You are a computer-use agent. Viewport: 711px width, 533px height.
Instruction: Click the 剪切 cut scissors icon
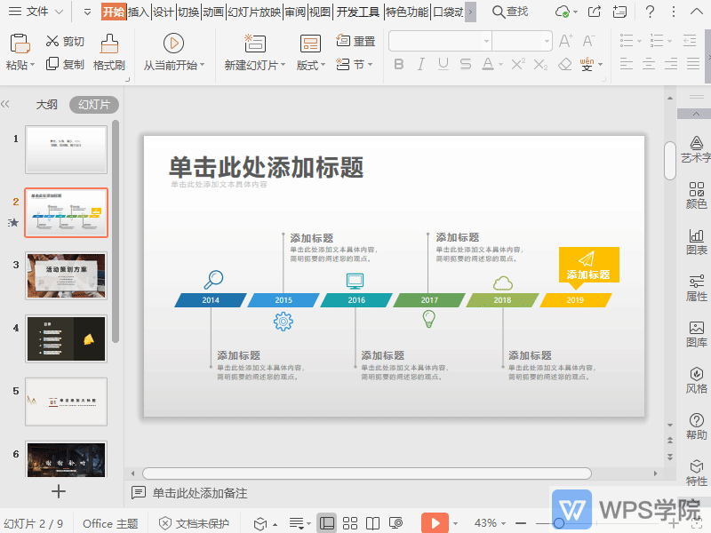52,42
